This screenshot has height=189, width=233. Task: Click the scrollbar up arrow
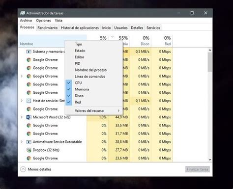(x=210, y=50)
